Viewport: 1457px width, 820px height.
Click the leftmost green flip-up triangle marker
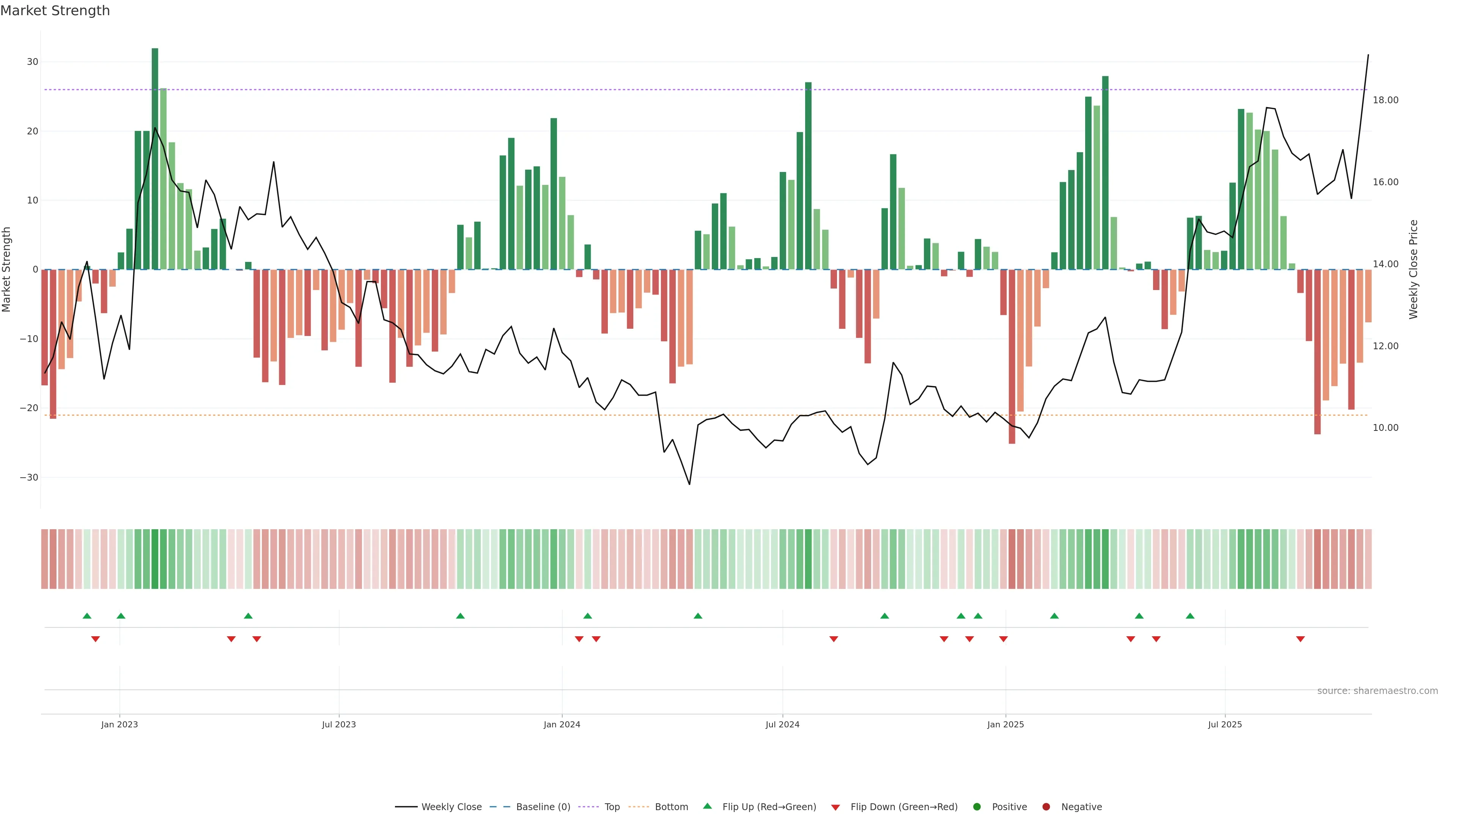pos(87,616)
